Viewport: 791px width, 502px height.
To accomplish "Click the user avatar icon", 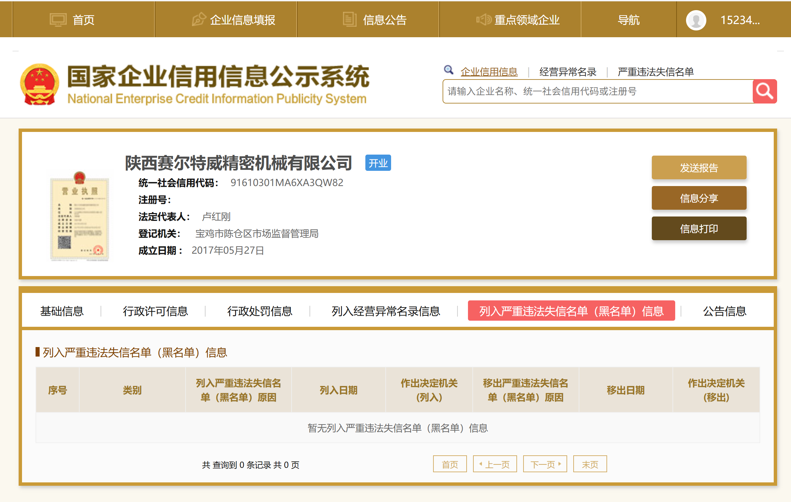I will (x=696, y=20).
